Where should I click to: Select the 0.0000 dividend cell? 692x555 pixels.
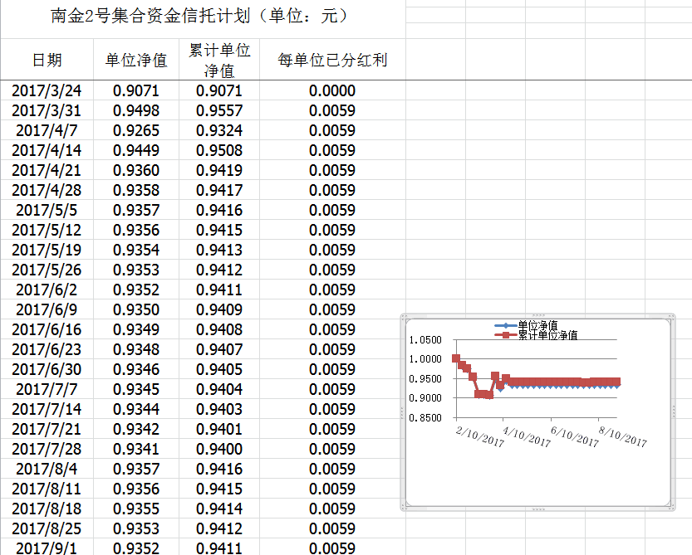[x=332, y=90]
